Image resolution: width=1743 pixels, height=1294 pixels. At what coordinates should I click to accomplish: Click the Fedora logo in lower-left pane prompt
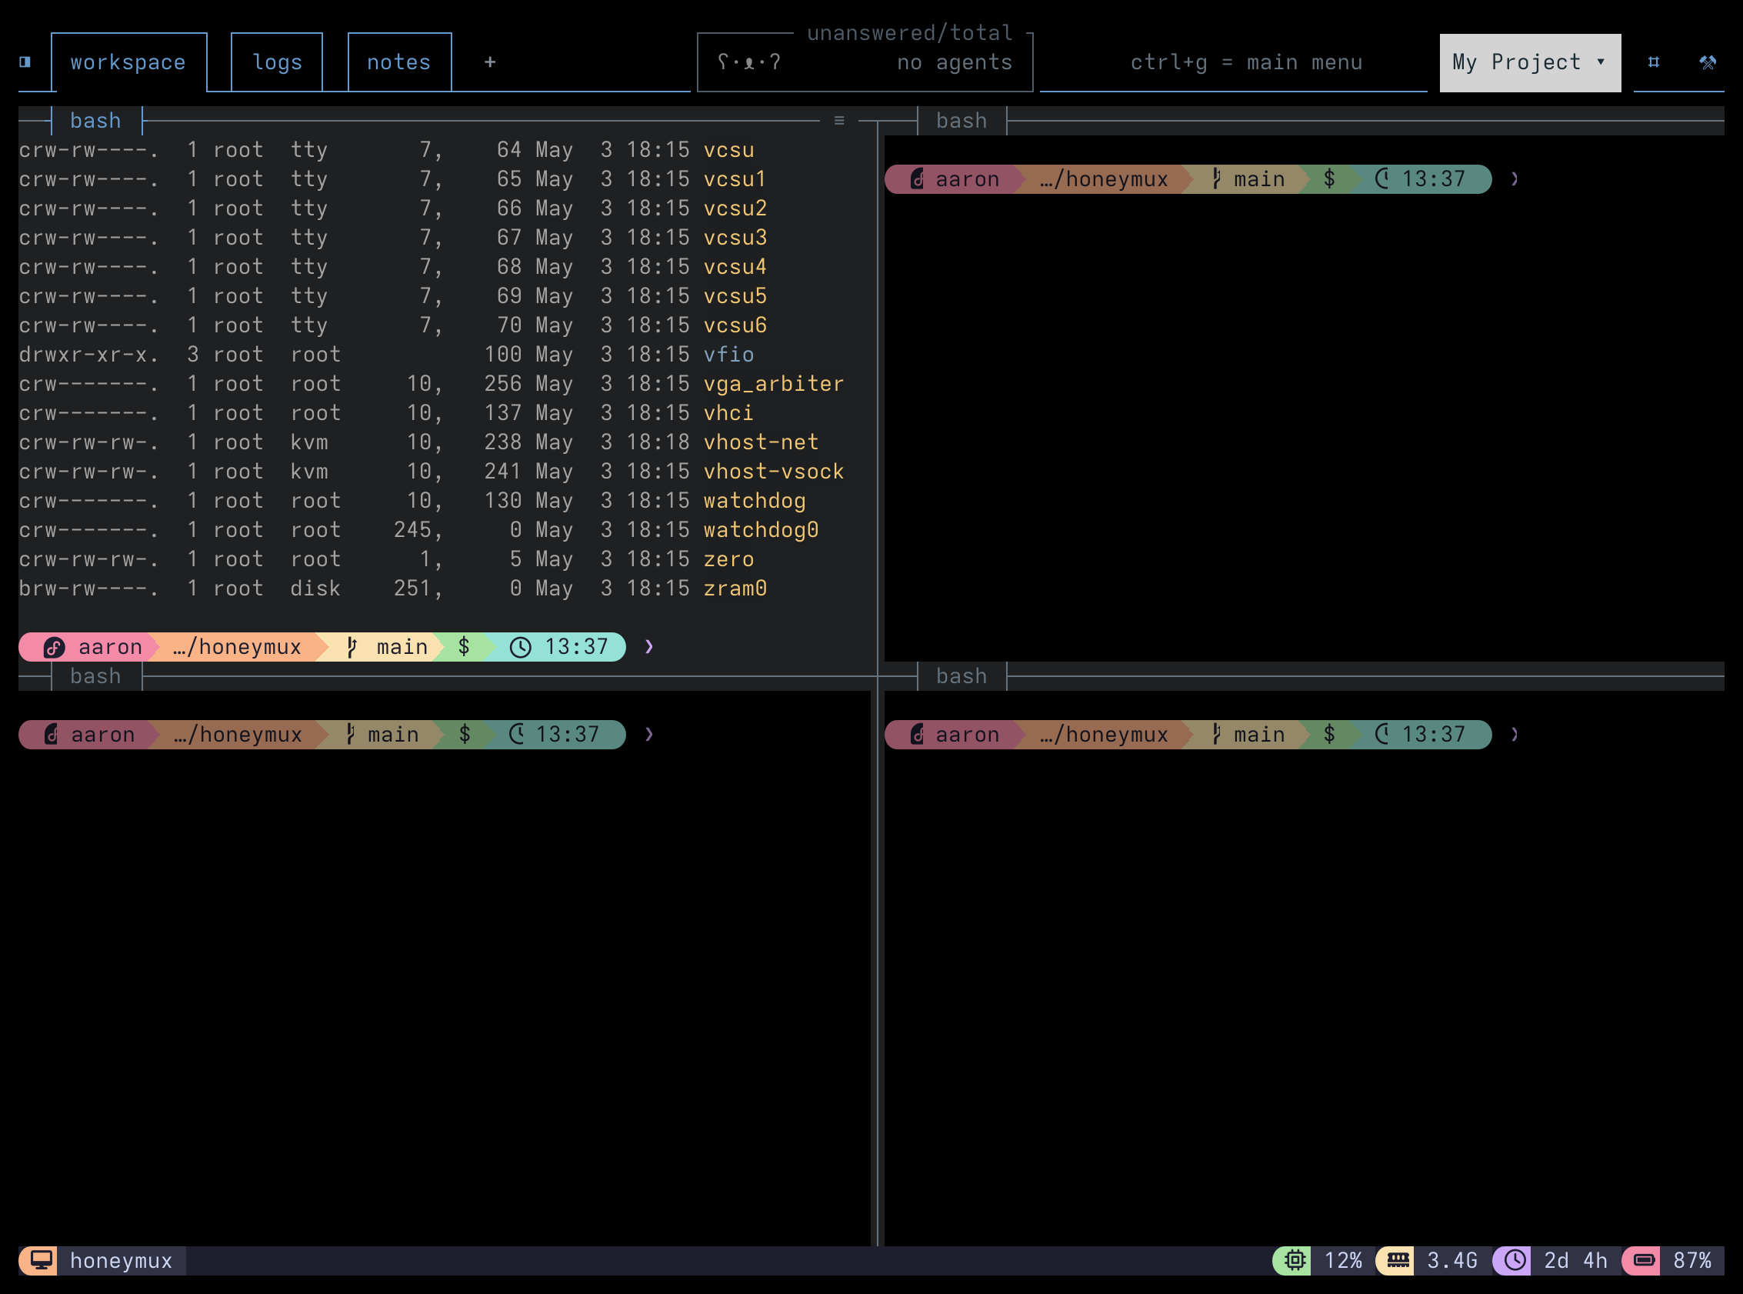click(x=52, y=735)
